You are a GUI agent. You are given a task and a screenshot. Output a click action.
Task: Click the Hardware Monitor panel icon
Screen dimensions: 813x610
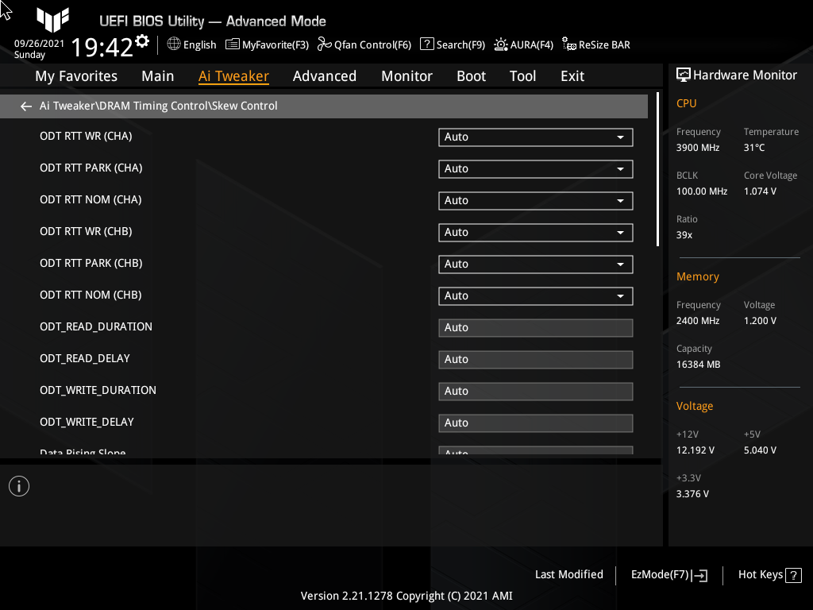point(684,74)
